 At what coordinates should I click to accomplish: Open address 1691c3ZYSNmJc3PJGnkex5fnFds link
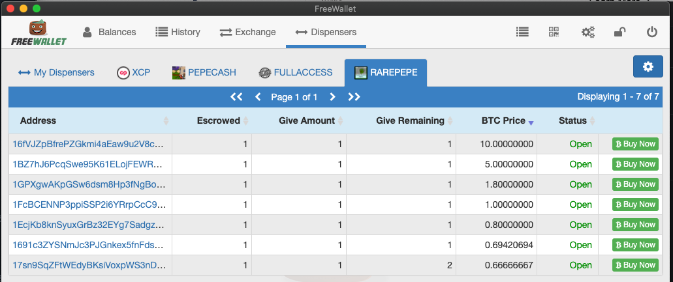point(89,245)
